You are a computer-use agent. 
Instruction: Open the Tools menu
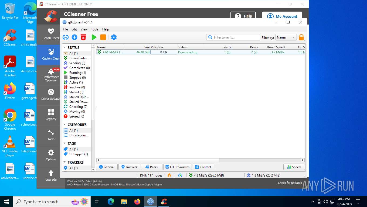tap(95, 29)
